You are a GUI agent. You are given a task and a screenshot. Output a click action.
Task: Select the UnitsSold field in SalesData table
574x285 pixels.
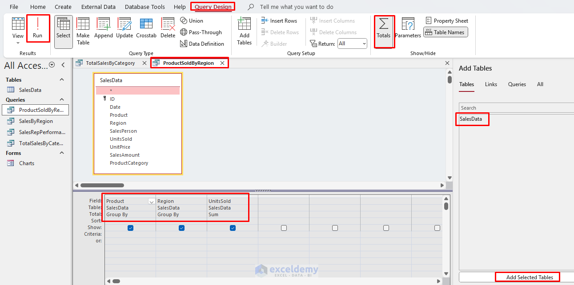click(x=121, y=139)
